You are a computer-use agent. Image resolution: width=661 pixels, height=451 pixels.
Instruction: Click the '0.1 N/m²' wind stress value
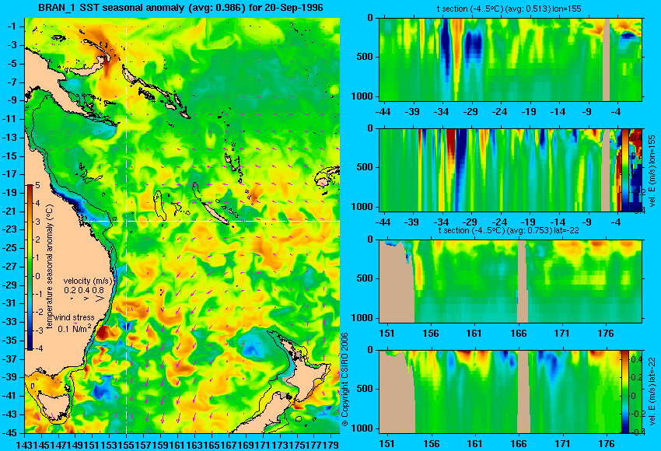coord(75,328)
